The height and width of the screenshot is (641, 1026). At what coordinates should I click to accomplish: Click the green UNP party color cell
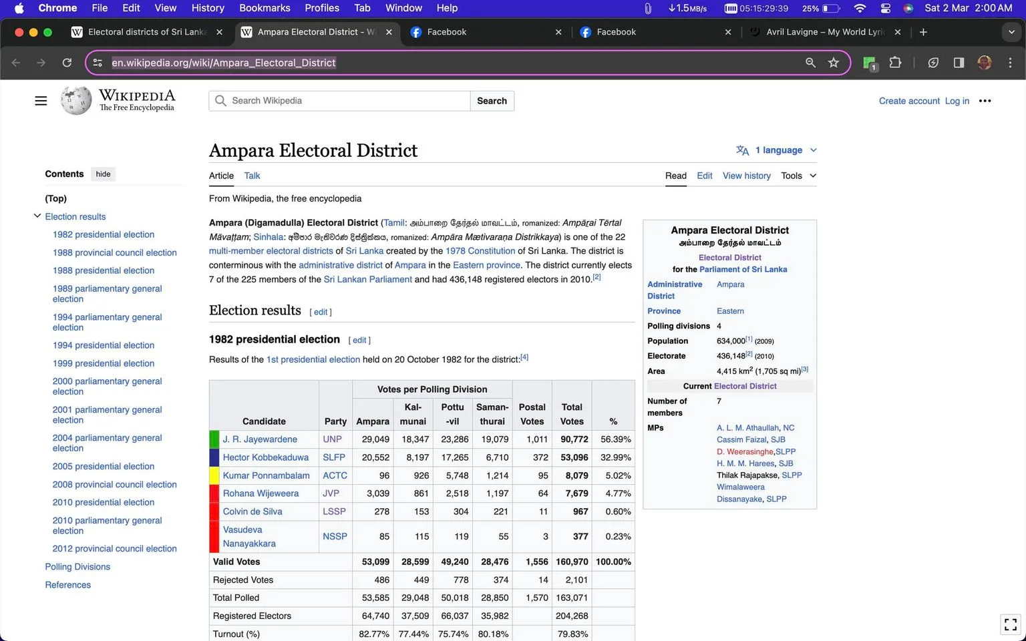pos(214,439)
